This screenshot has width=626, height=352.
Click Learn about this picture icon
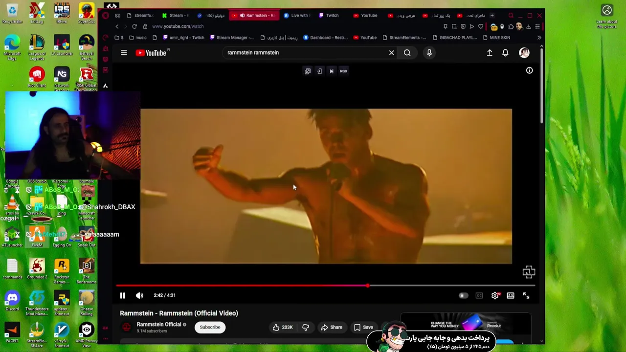[x=607, y=16]
